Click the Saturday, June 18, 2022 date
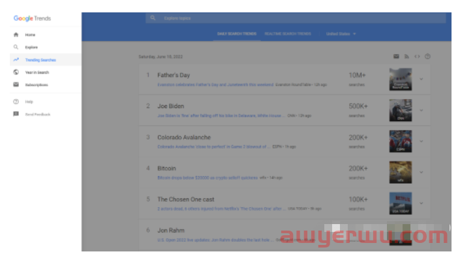The width and height of the screenshot is (460, 256). (x=161, y=57)
